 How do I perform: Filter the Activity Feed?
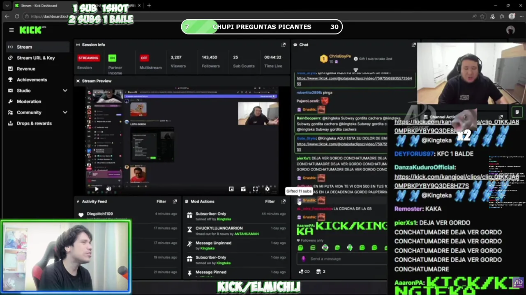161,202
